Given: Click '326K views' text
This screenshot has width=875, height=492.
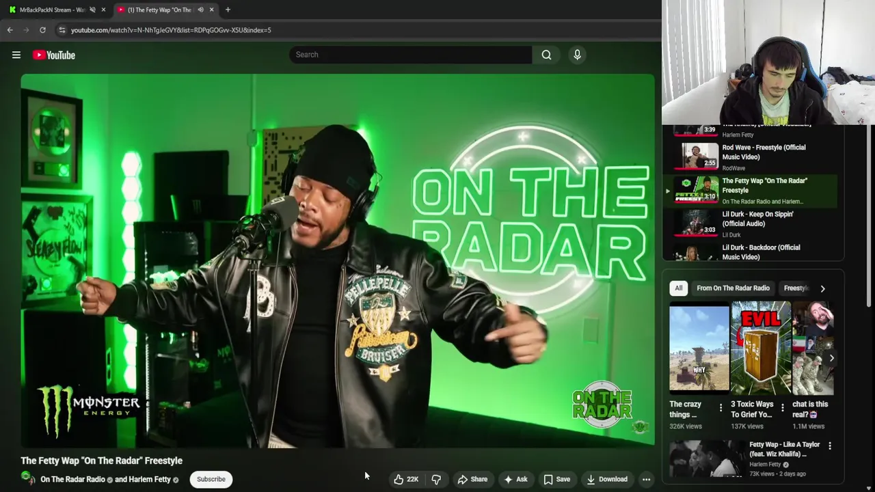Looking at the screenshot, I should coord(686,426).
